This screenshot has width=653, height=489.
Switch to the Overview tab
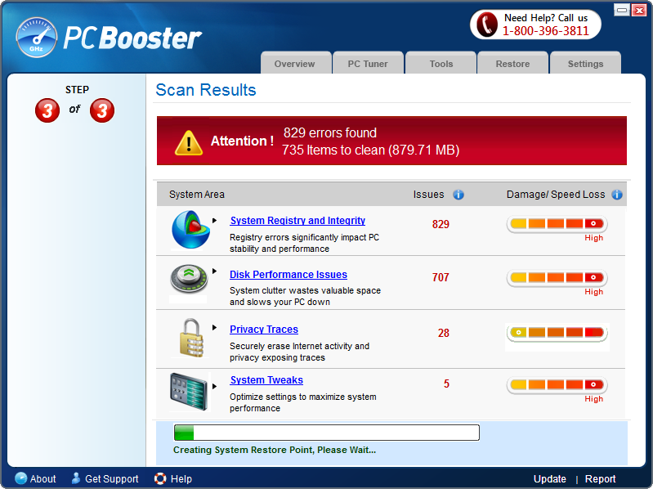pos(296,63)
